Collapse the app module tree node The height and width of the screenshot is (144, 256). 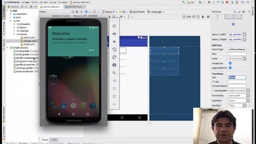[7, 11]
